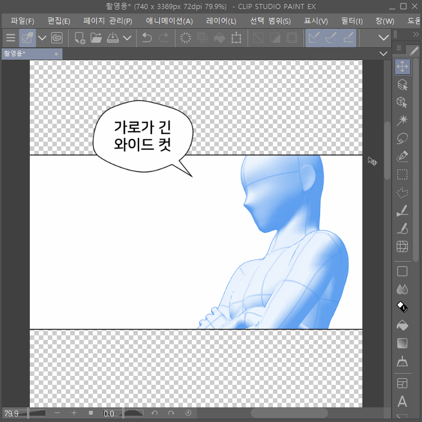This screenshot has width=422, height=422.
Task: Open the command bar hamburger menu
Action: (x=11, y=38)
